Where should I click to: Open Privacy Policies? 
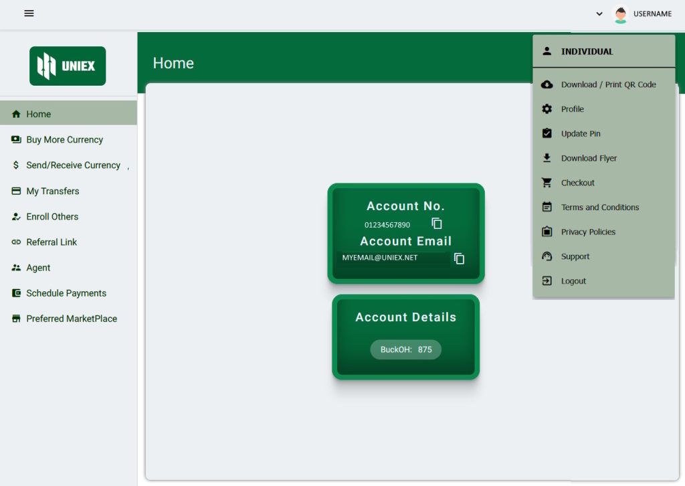588,232
